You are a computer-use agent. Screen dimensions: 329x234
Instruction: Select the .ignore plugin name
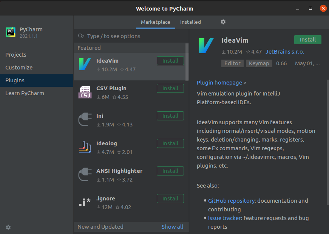pyautogui.click(x=105, y=199)
